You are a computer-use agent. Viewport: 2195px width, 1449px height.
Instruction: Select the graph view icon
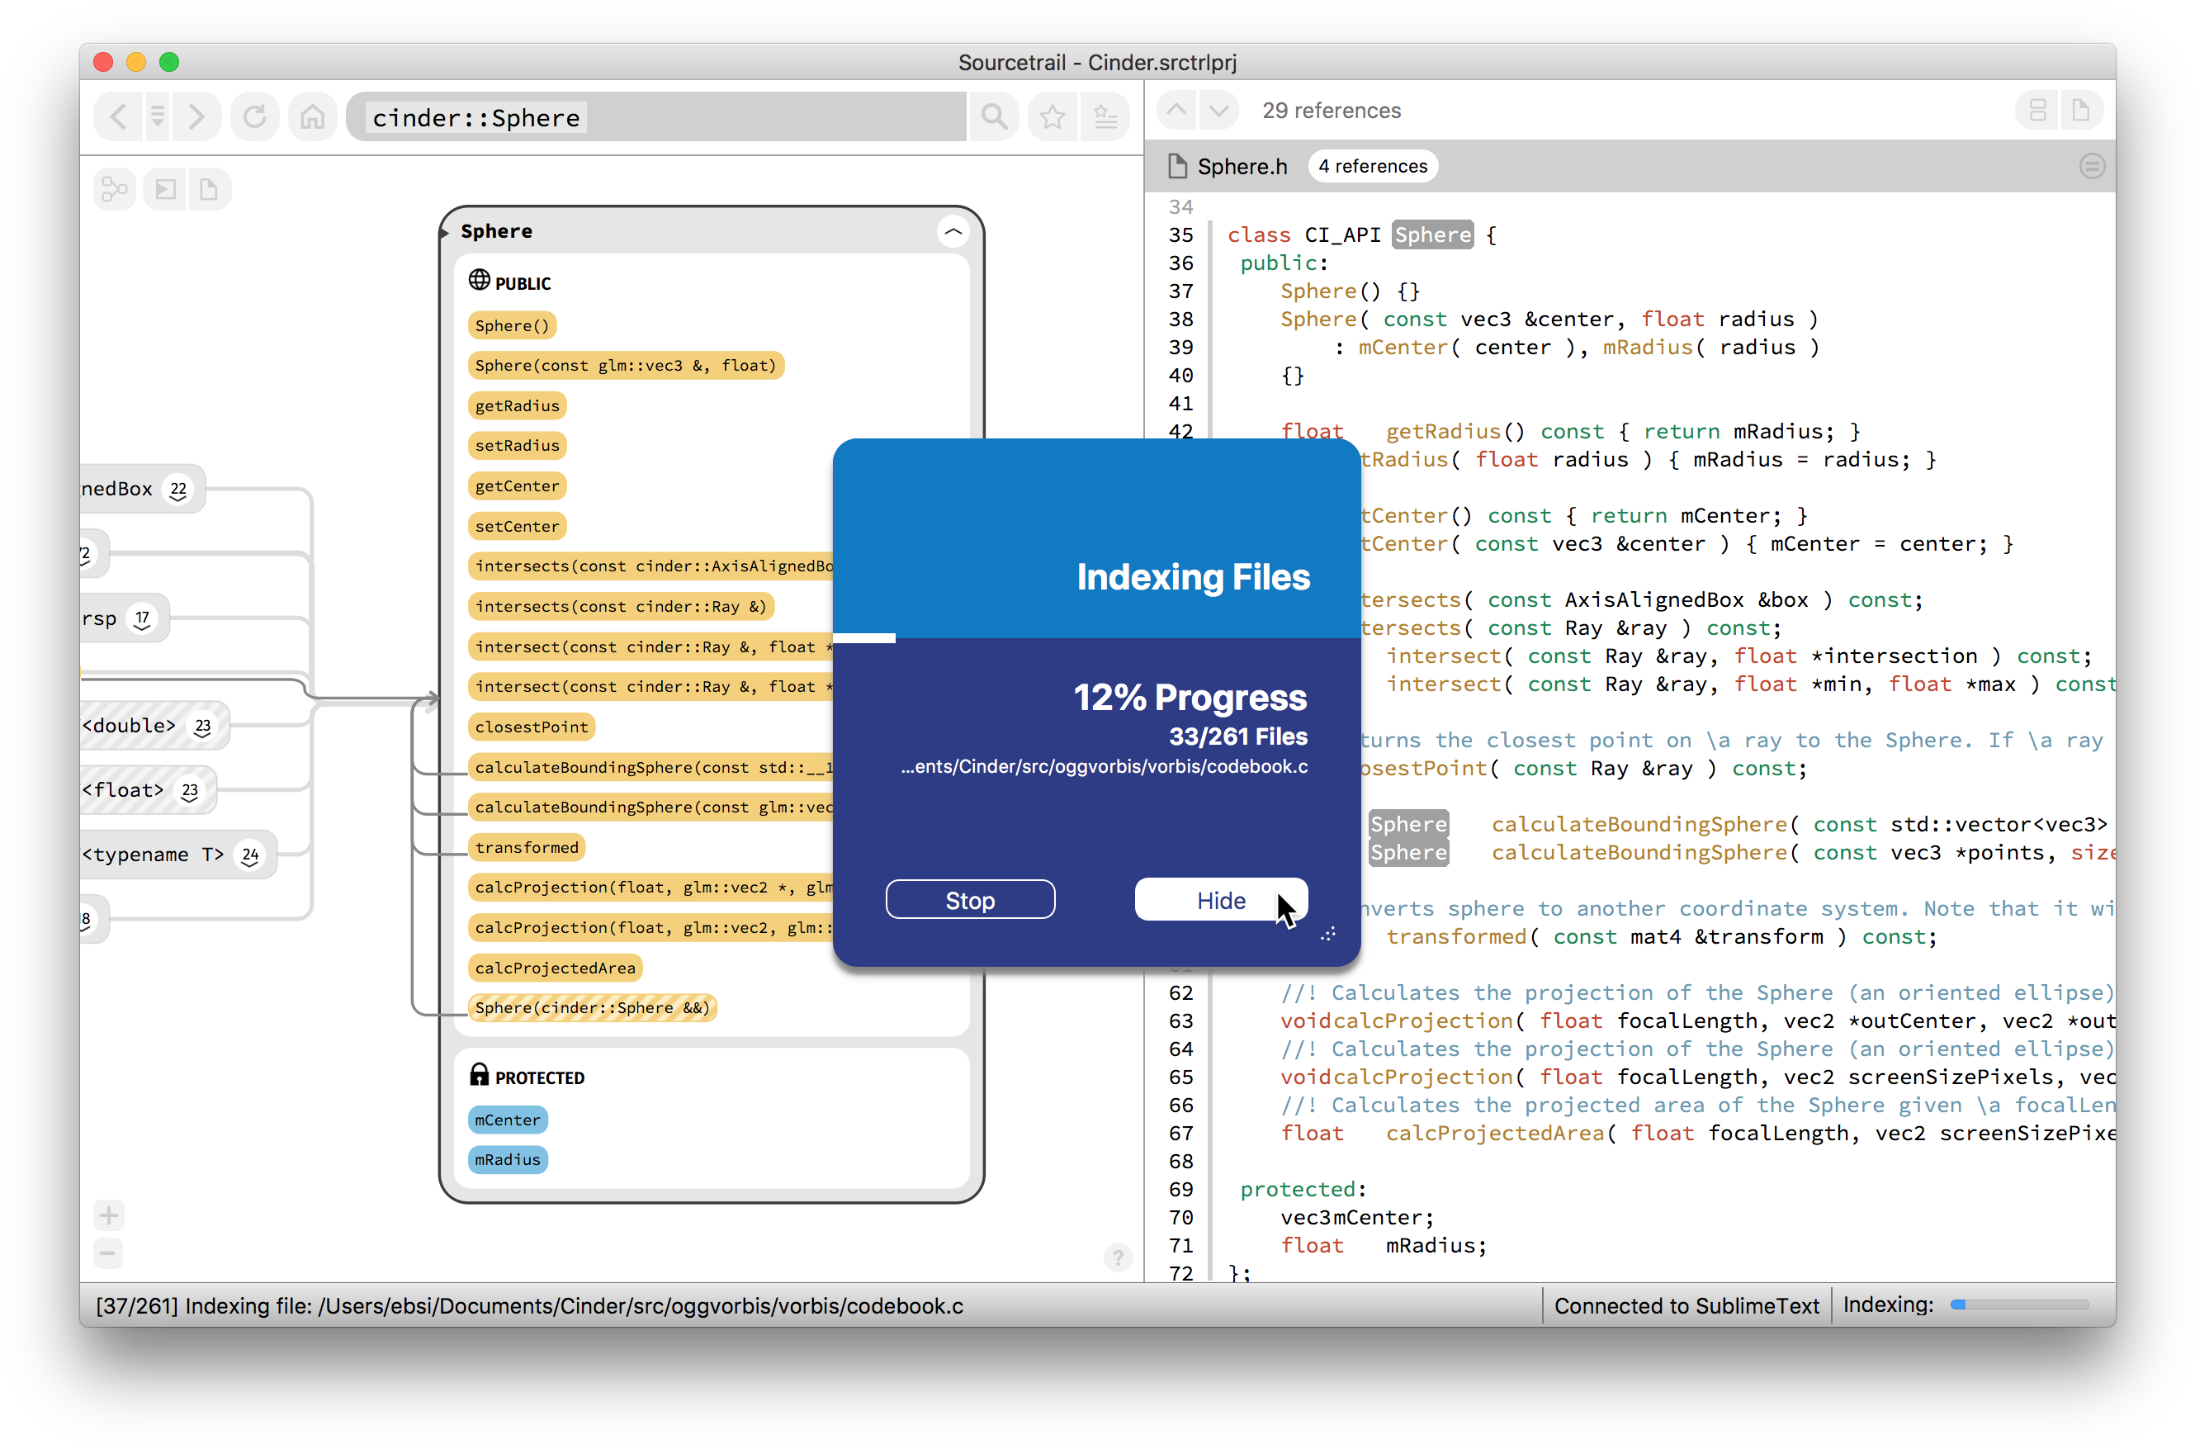(x=115, y=188)
